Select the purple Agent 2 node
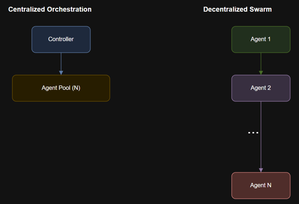Screen dimensions: 299x204 (x=261, y=88)
